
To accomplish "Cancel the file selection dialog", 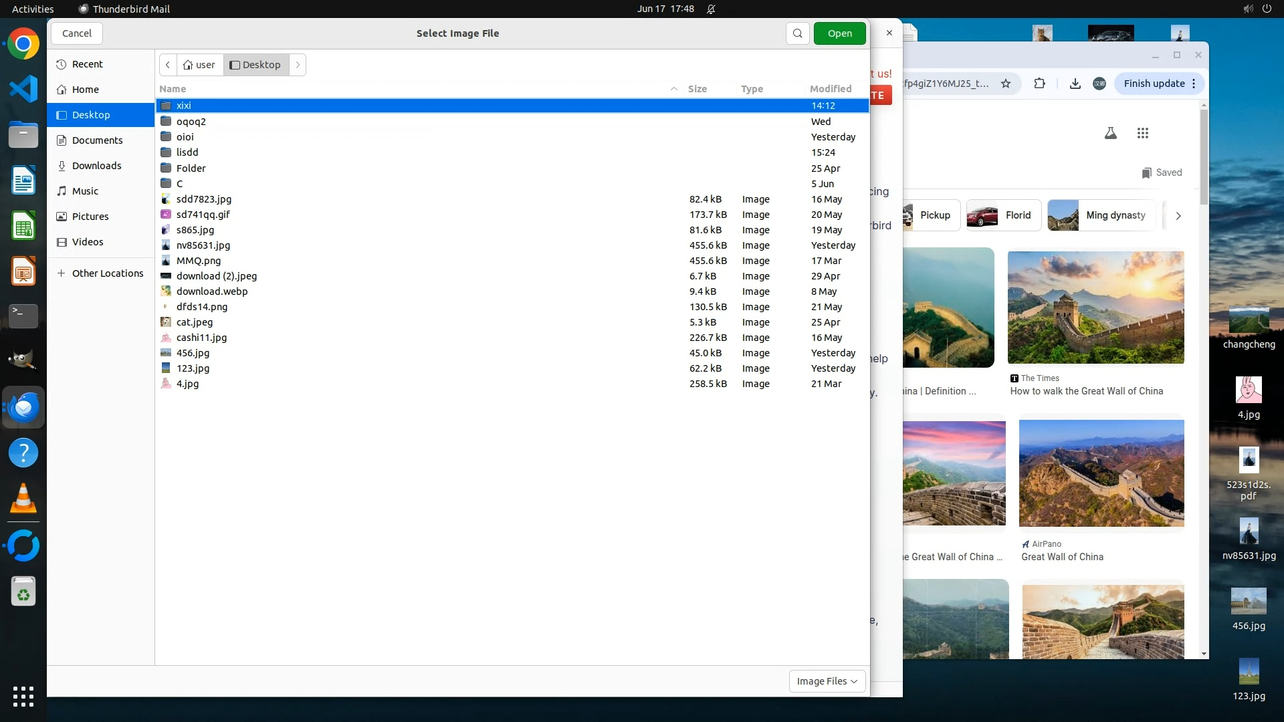I will tap(77, 33).
